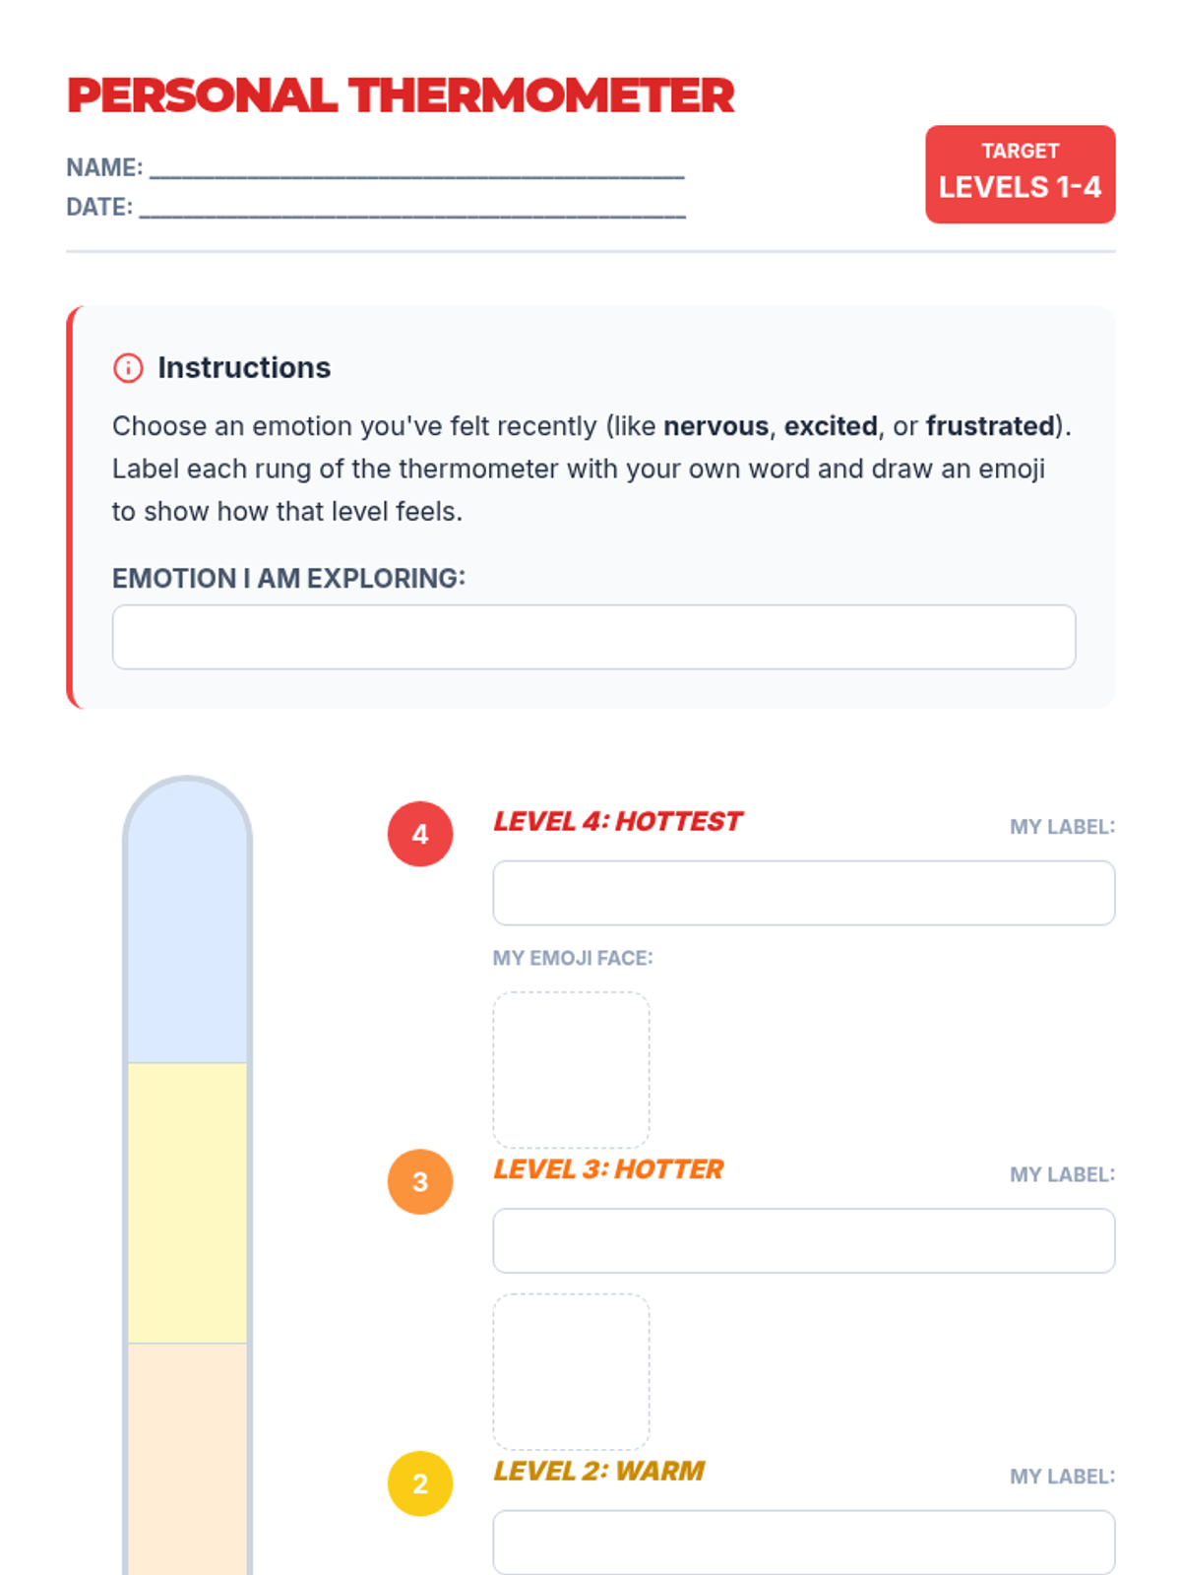Click the Date blank line
The height and width of the screenshot is (1575, 1181).
412,207
